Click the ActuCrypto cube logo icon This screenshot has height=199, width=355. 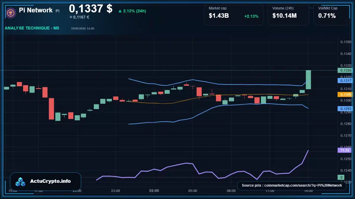21,182
